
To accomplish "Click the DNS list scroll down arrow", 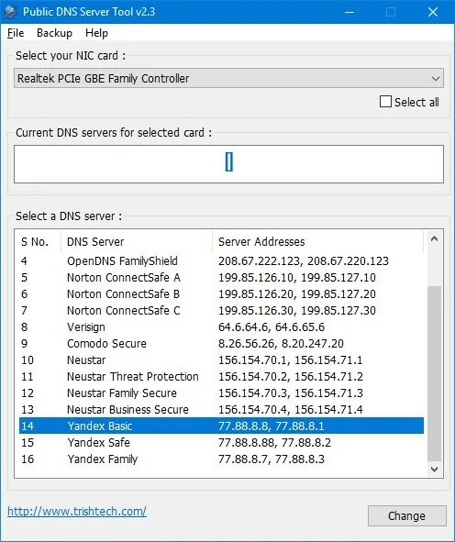I will (x=434, y=470).
